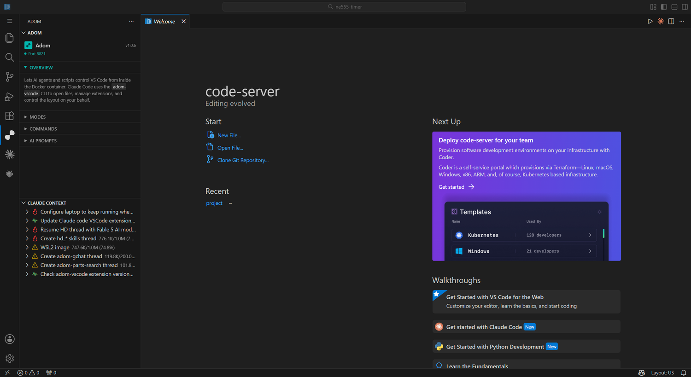Image resolution: width=691 pixels, height=377 pixels.
Task: Select Update Claude code VSCode extension thread
Action: point(80,220)
